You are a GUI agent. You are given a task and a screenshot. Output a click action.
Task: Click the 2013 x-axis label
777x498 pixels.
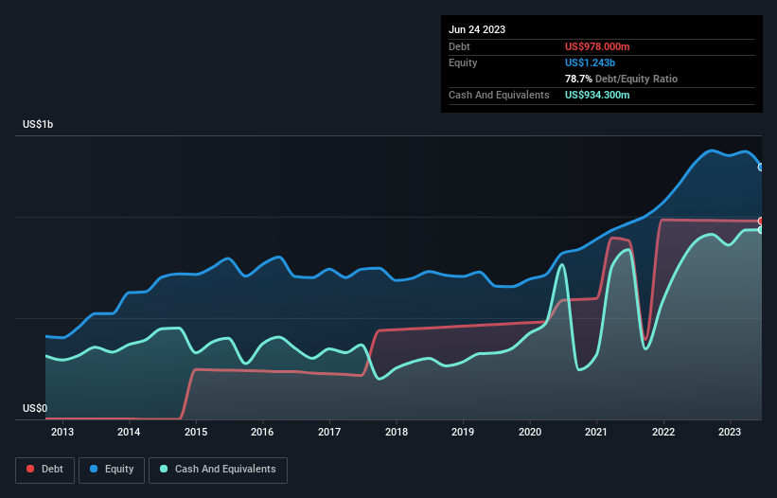coord(62,432)
